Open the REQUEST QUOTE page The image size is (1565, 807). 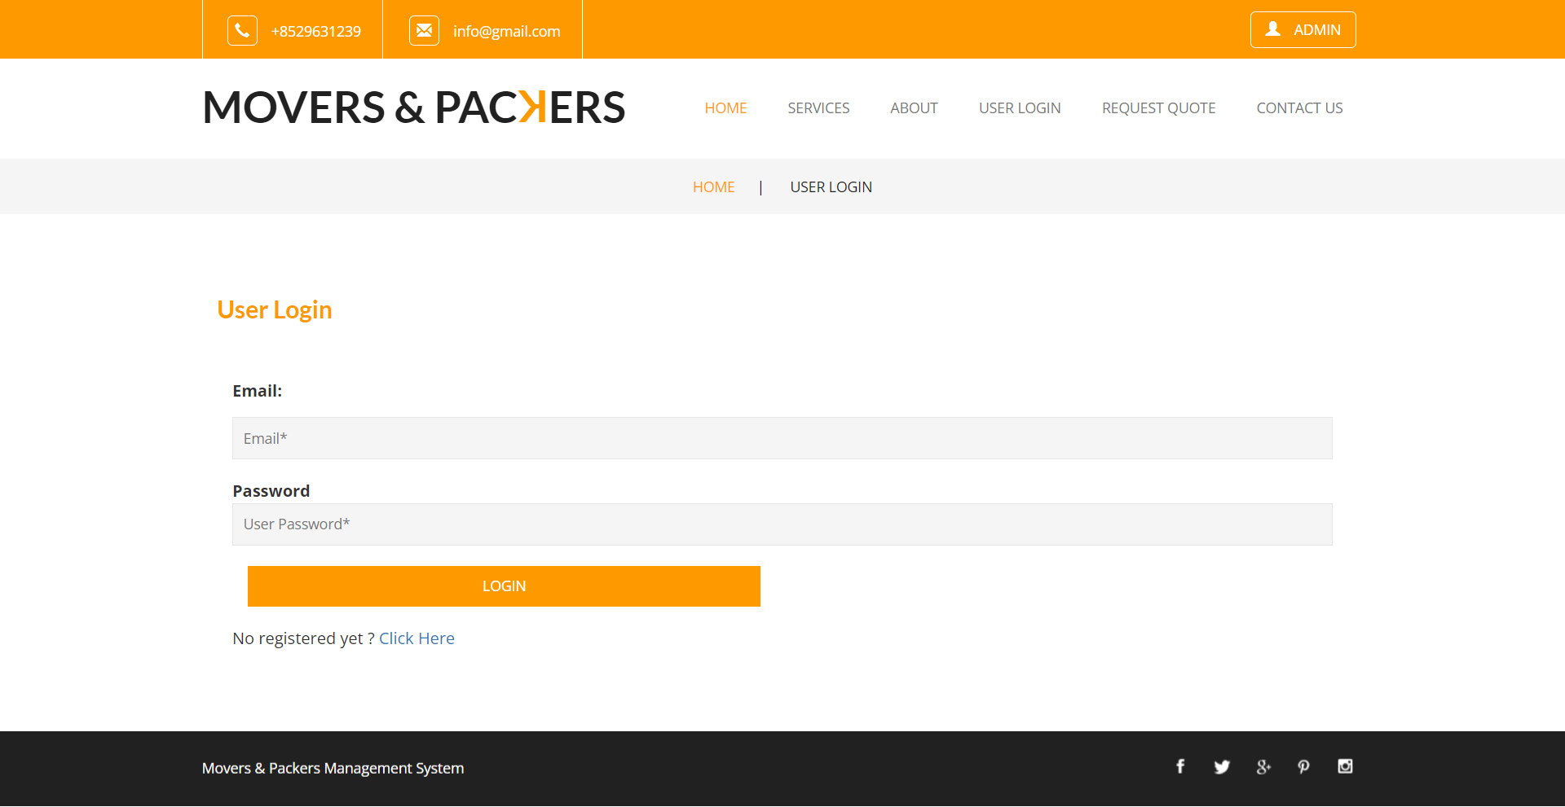pyautogui.click(x=1158, y=107)
